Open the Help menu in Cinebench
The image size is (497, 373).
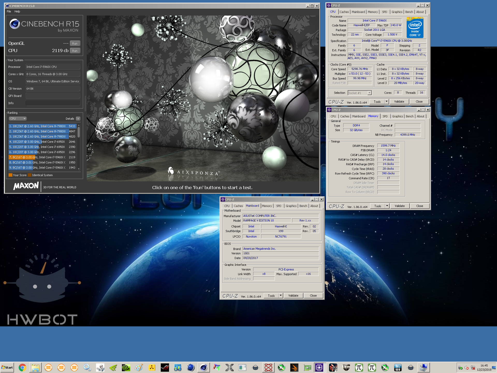[17, 11]
